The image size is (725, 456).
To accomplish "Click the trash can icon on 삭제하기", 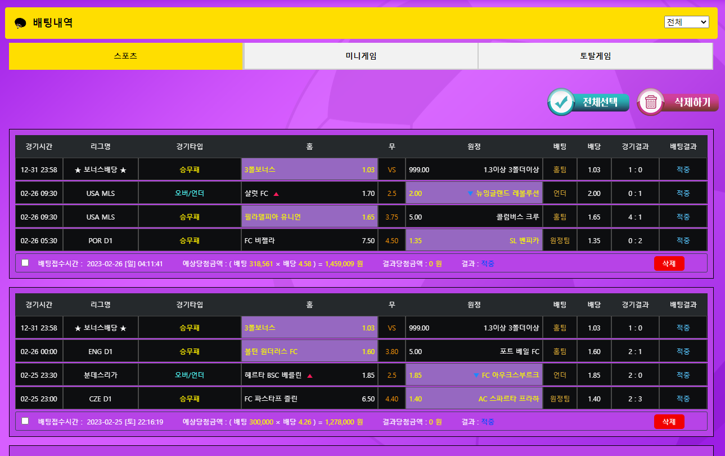I will pos(651,102).
